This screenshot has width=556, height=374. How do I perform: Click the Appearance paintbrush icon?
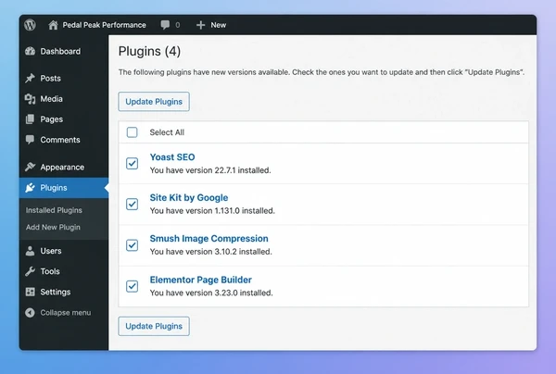[31, 167]
